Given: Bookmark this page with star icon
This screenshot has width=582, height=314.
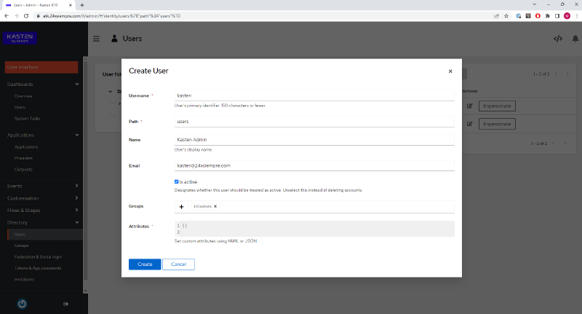Looking at the screenshot, I should [506, 16].
